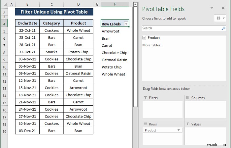Click the Tools gear icon in PivotTable Fields

pos(218,18)
